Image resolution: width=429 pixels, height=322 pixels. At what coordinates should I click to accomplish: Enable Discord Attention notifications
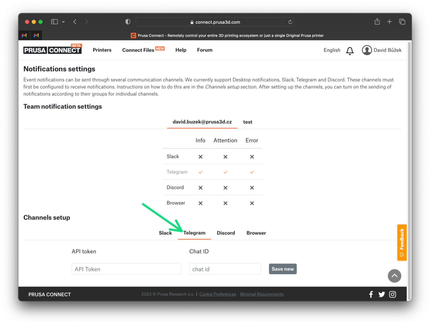225,188
